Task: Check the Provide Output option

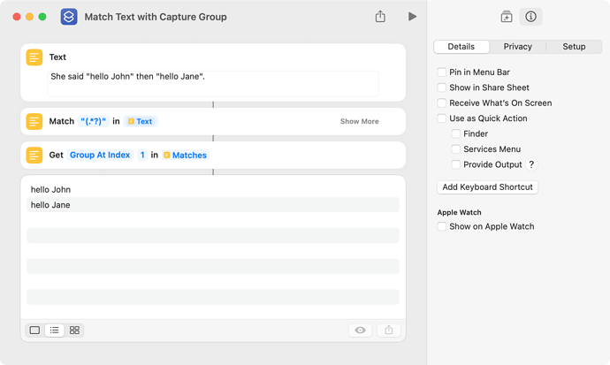Action: [x=455, y=164]
